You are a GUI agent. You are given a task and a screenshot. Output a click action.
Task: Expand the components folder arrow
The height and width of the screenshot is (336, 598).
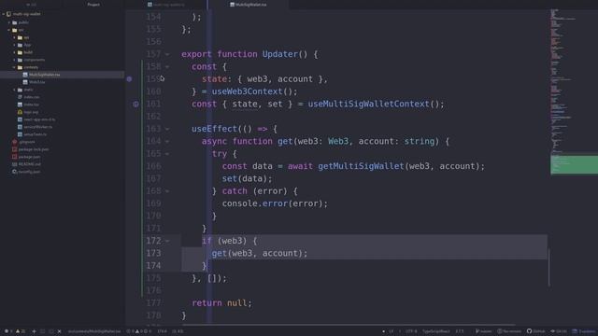point(15,60)
